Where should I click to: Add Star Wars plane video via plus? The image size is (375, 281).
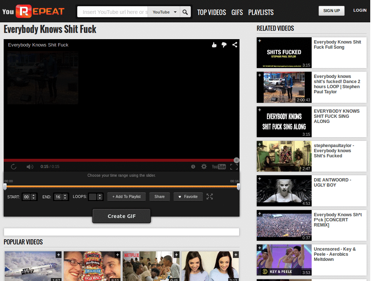59,255
